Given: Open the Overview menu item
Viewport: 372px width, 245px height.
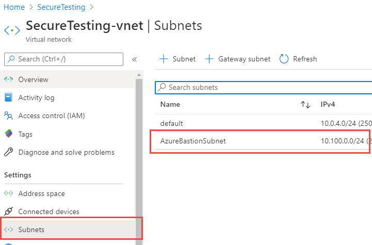Looking at the screenshot, I should [x=68, y=79].
